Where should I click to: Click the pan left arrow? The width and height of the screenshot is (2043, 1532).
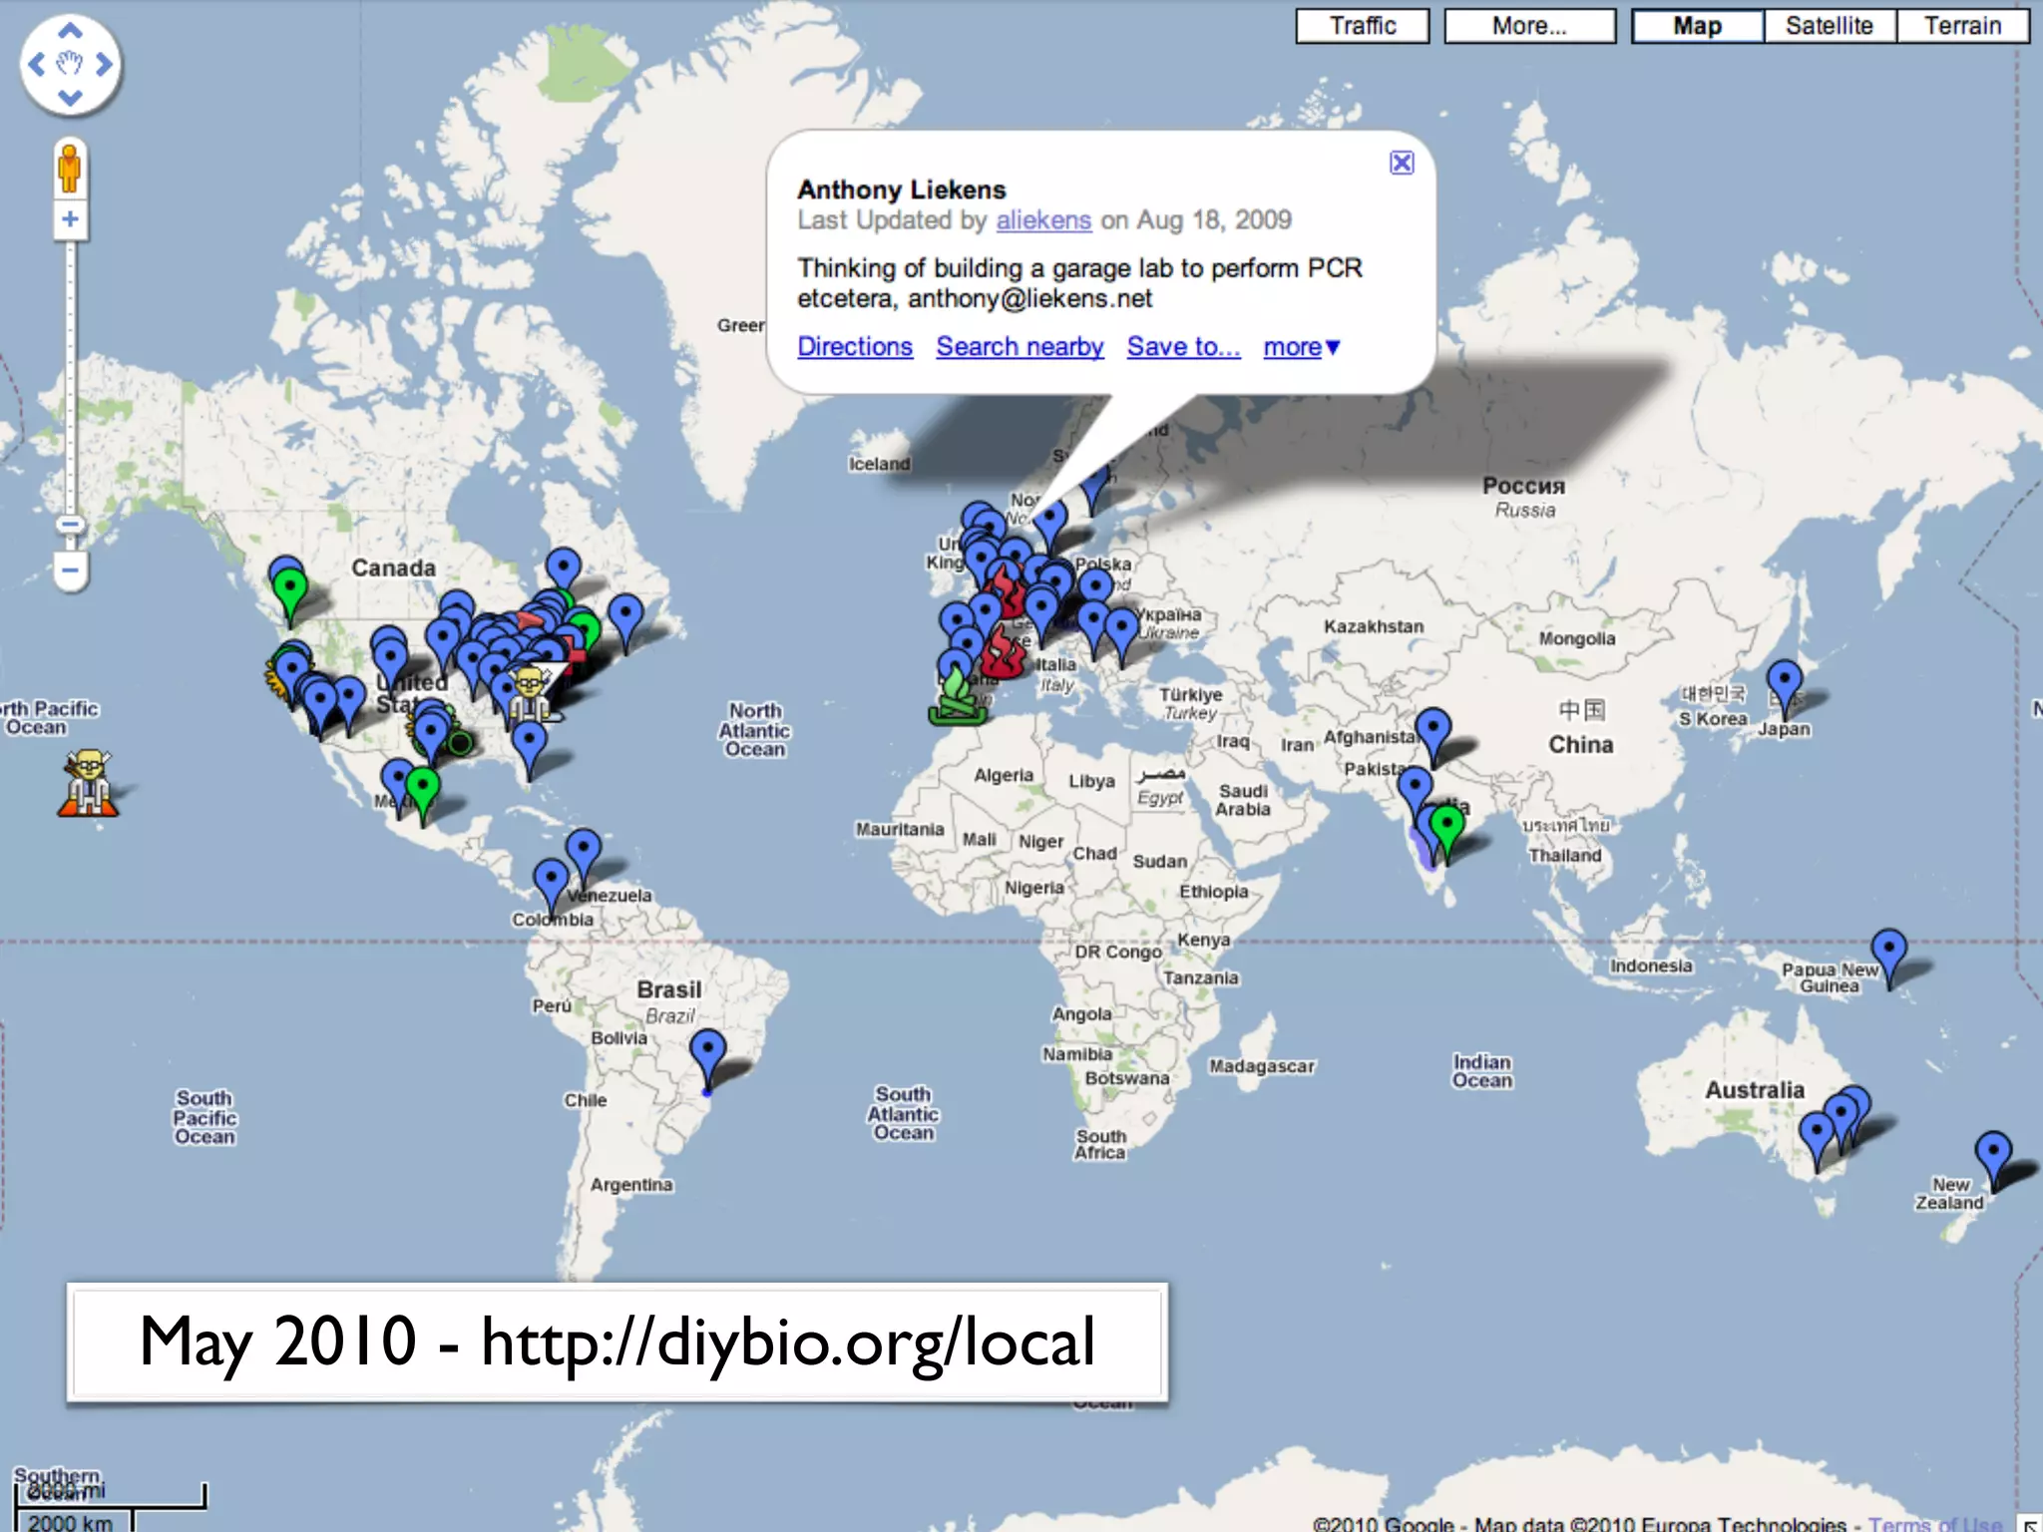click(x=37, y=65)
